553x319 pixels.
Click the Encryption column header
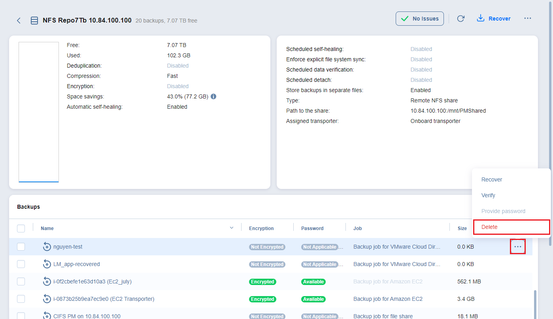261,228
